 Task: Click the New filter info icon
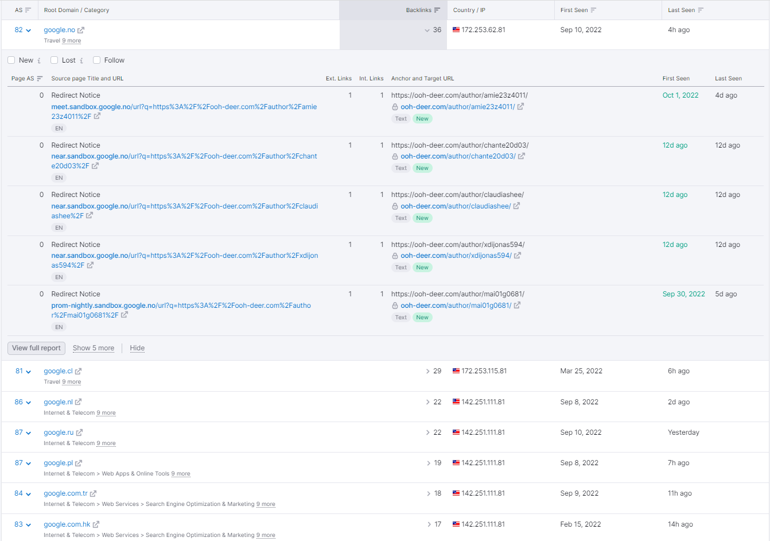pyautogui.click(x=39, y=60)
